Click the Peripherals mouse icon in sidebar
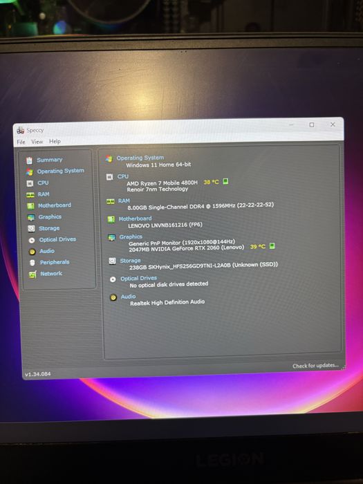This screenshot has width=363, height=484. pyautogui.click(x=32, y=263)
